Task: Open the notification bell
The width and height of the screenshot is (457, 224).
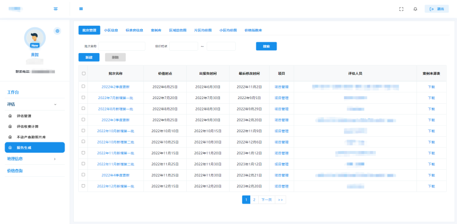Action: point(415,9)
